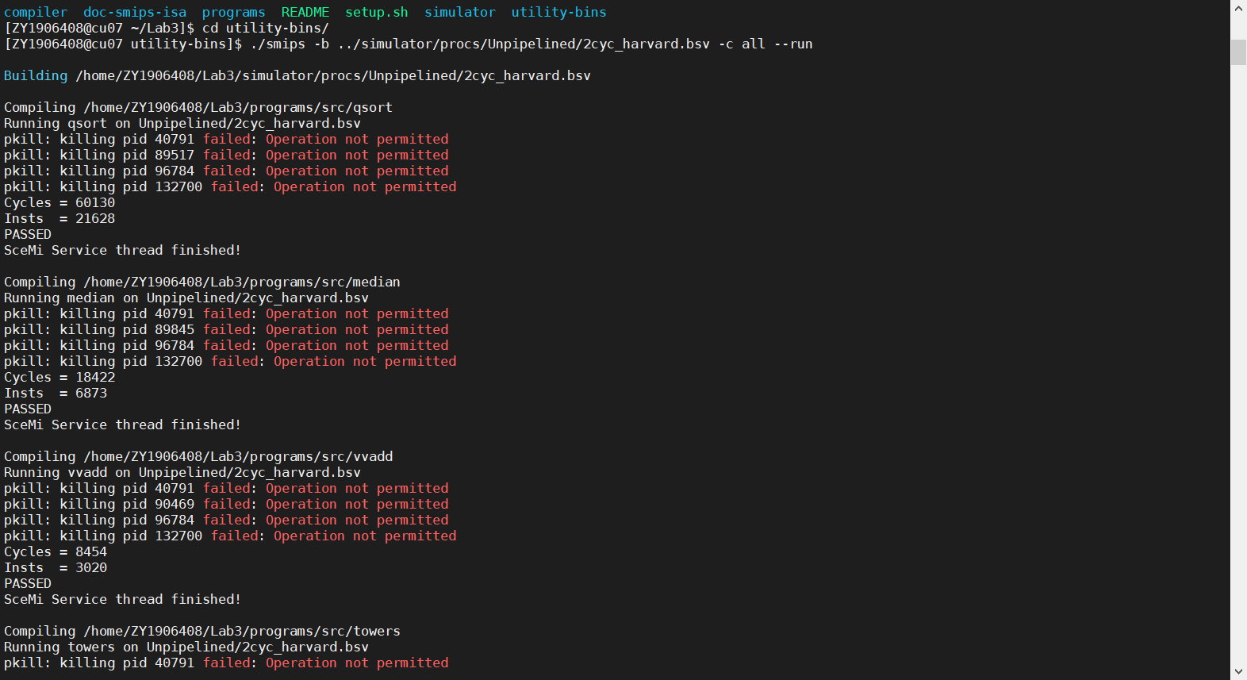
Task: Click 'Cycles = 60130' value
Action: click(59, 202)
